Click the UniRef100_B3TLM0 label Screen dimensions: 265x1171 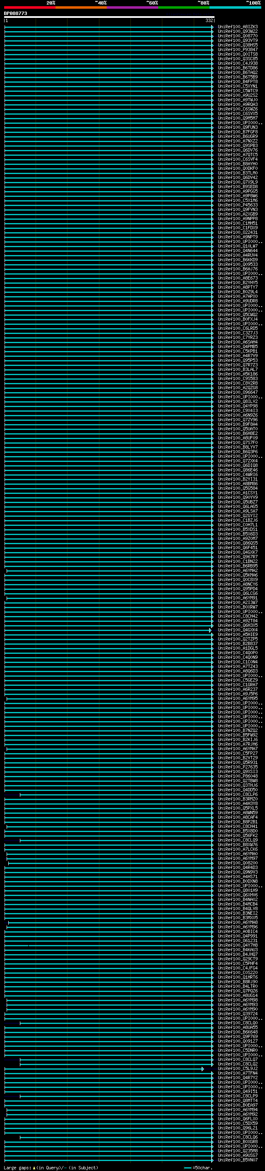point(238,173)
